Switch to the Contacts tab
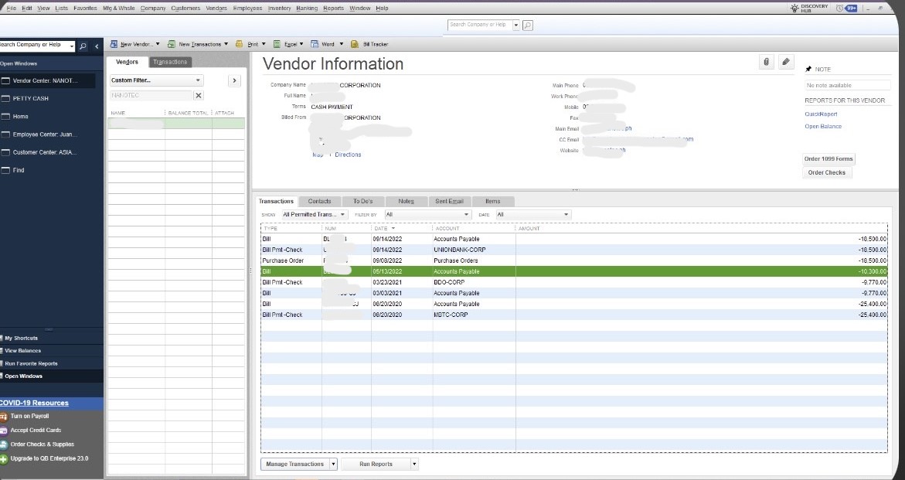The width and height of the screenshot is (905, 480). tap(319, 201)
